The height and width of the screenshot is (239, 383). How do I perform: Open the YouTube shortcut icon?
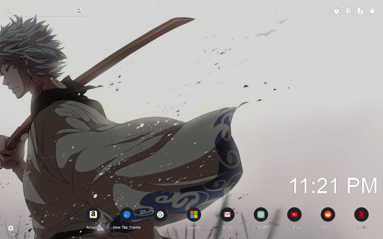(294, 215)
